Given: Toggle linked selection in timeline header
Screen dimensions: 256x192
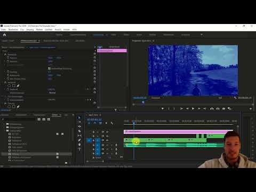Looking at the screenshot, I should [100, 123].
